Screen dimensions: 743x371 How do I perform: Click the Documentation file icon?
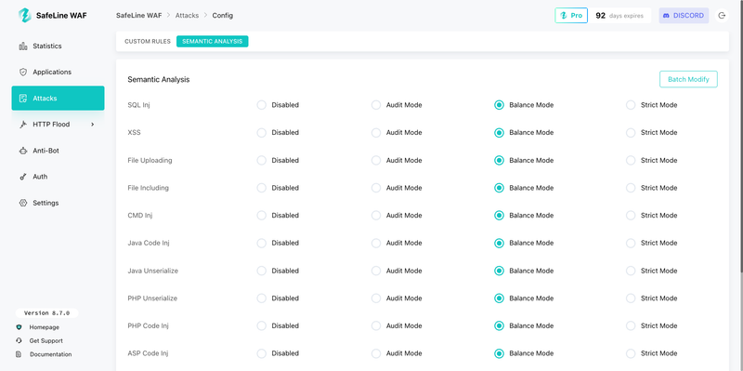[x=19, y=354]
